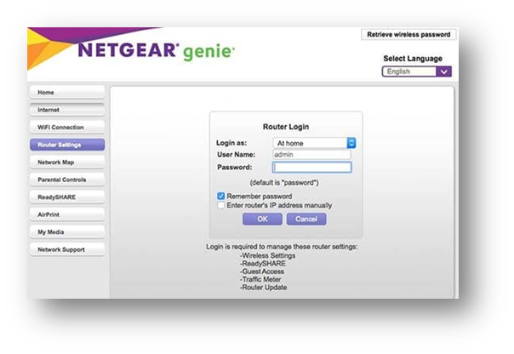Open the Home menu item
The width and height of the screenshot is (514, 354).
tap(67, 93)
